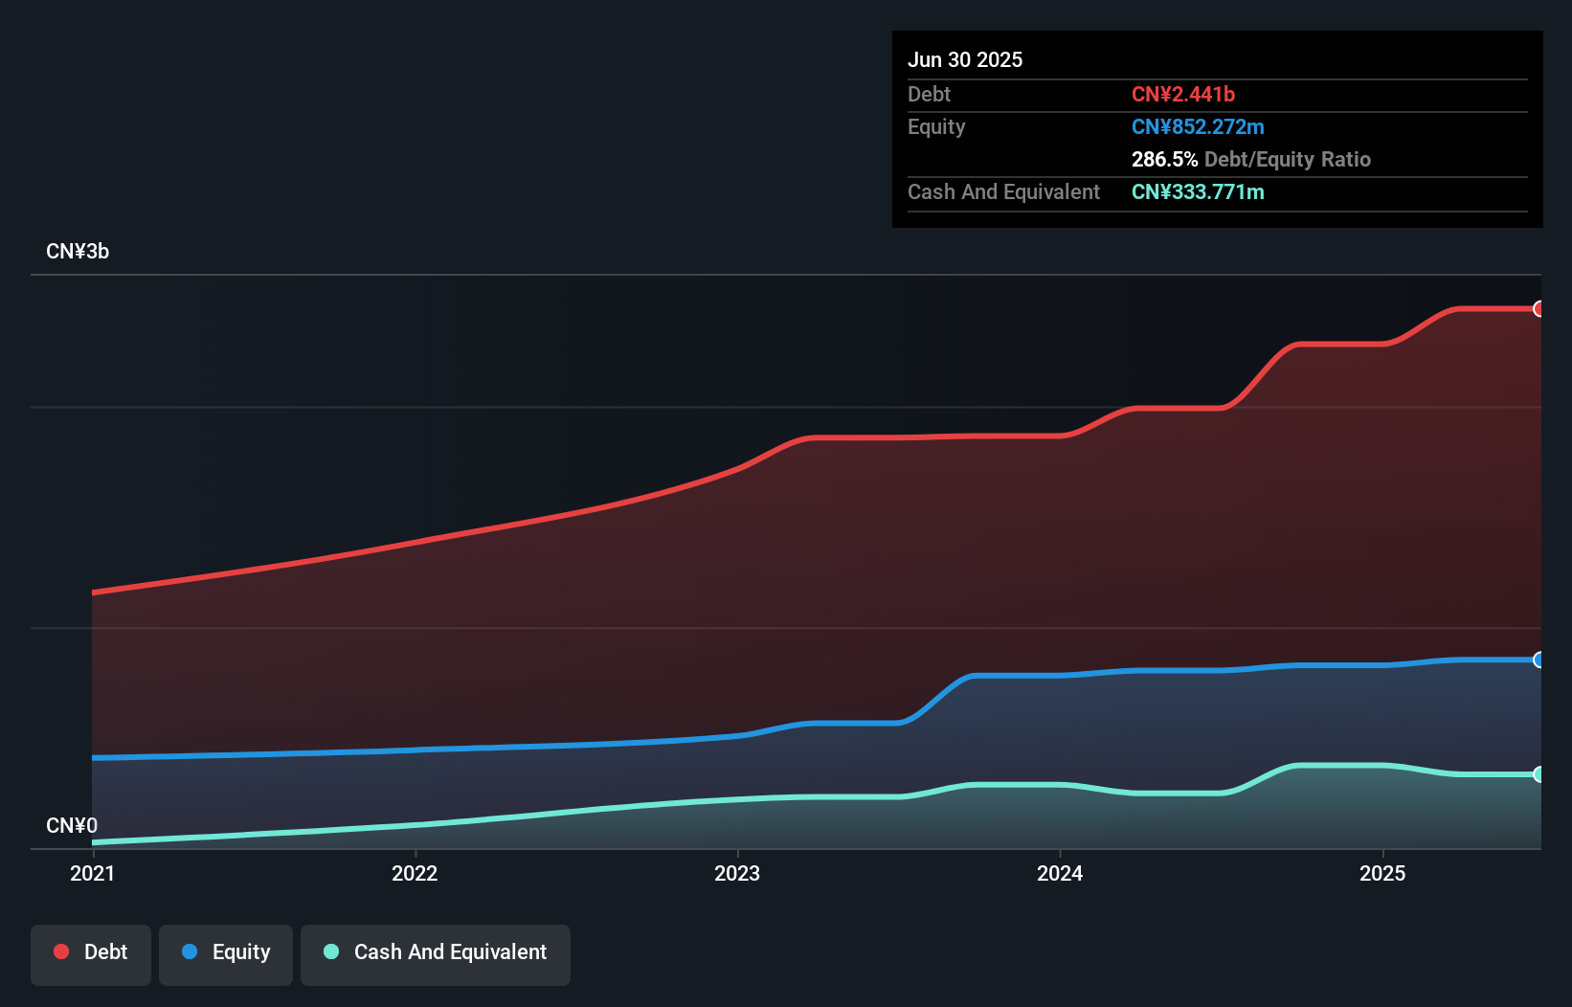Click the CN¥852.272m Equity link
Image resolution: width=1572 pixels, height=1007 pixels.
[1198, 126]
